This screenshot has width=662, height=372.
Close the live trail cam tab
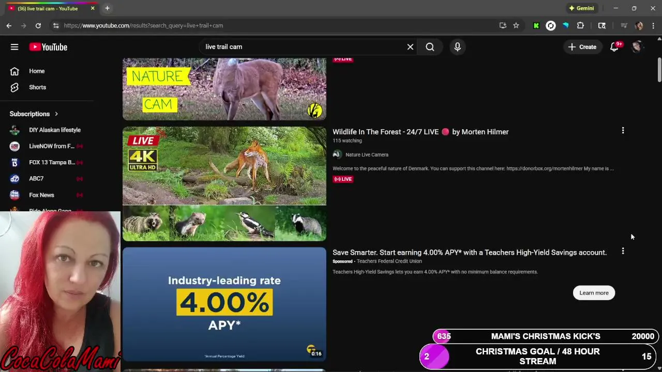(93, 8)
